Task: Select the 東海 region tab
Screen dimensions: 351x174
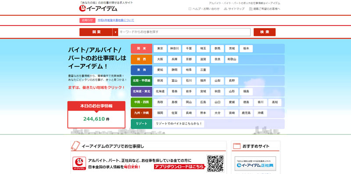Action: pos(141,70)
